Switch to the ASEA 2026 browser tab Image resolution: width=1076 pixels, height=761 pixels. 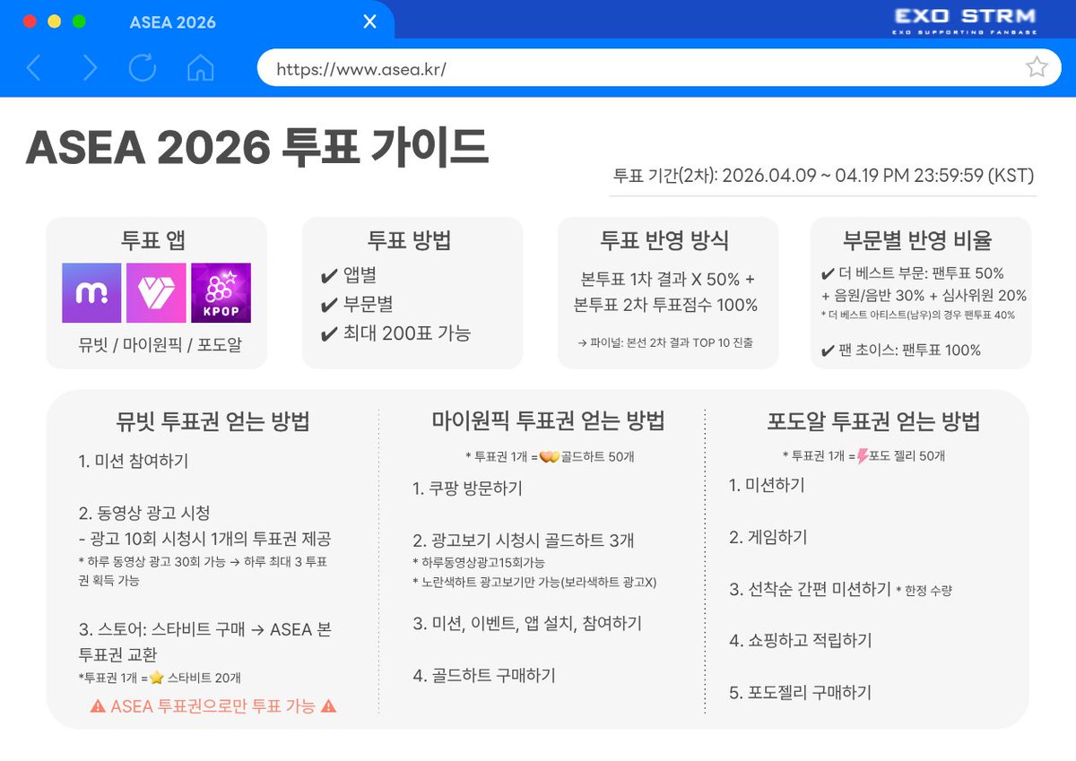(x=172, y=22)
